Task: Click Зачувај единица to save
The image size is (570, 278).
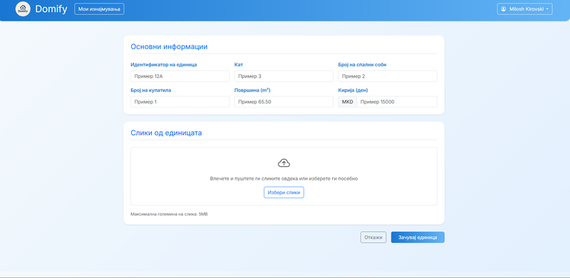Action: [418, 237]
